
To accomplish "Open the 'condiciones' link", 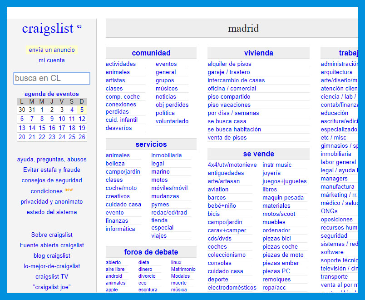I will [x=47, y=191].
